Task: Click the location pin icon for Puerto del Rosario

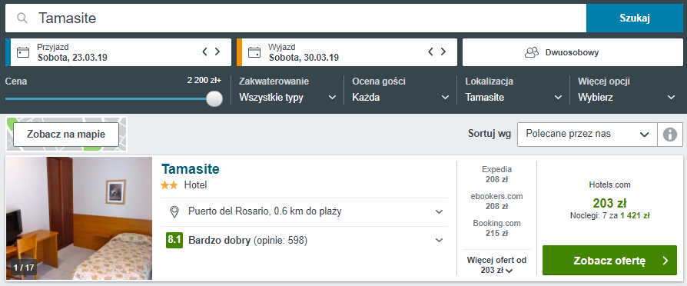Action: [174, 212]
